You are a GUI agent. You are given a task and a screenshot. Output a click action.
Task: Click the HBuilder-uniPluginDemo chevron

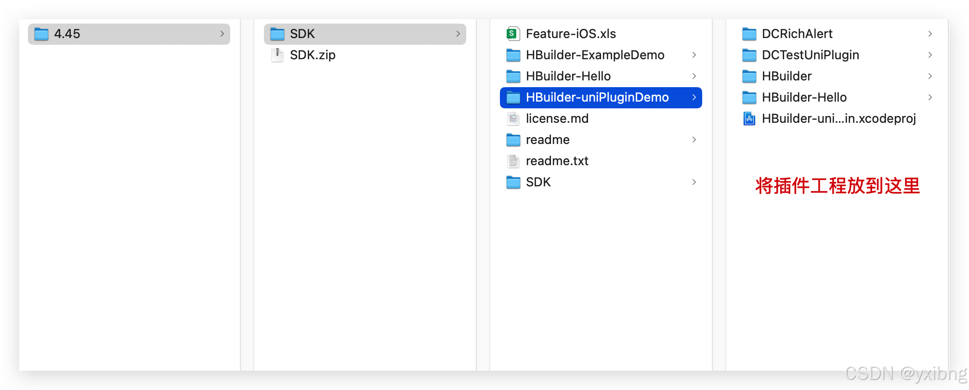pos(694,97)
